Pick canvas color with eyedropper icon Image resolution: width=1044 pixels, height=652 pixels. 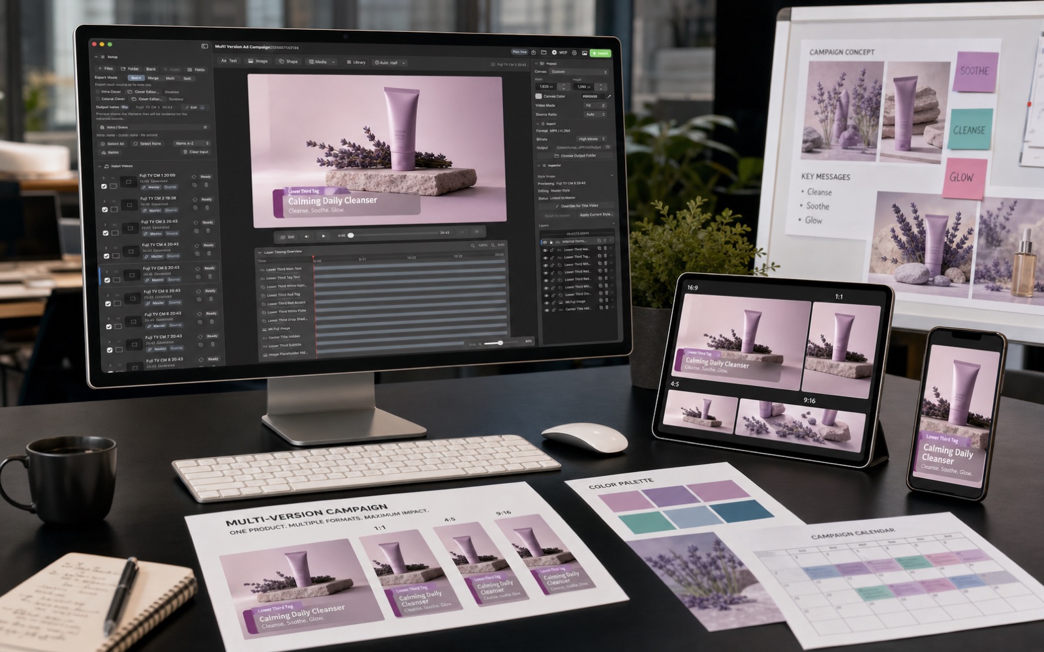tap(608, 96)
